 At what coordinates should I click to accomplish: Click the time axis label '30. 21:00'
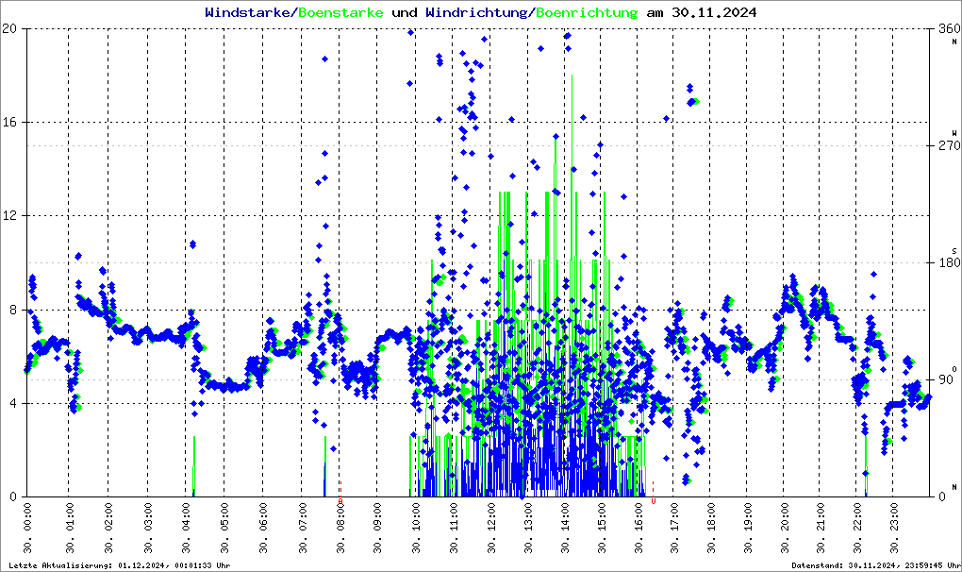point(821,529)
